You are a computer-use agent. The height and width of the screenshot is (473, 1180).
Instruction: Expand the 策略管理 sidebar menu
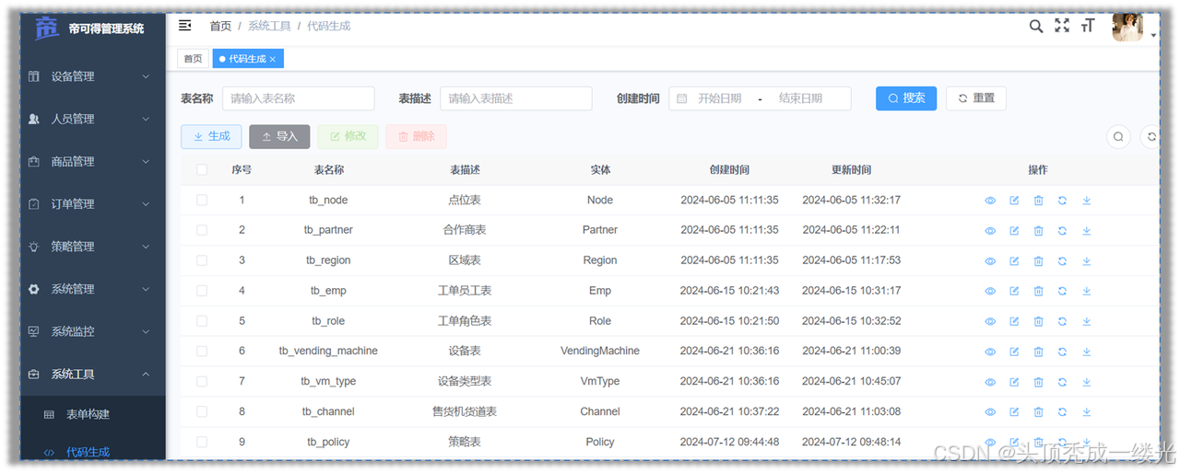click(92, 247)
